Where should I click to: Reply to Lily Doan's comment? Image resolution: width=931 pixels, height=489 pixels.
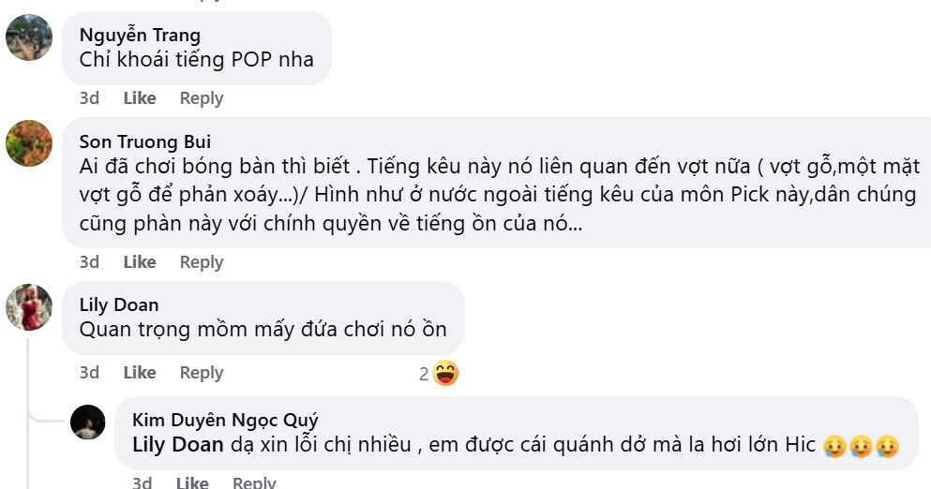(202, 372)
